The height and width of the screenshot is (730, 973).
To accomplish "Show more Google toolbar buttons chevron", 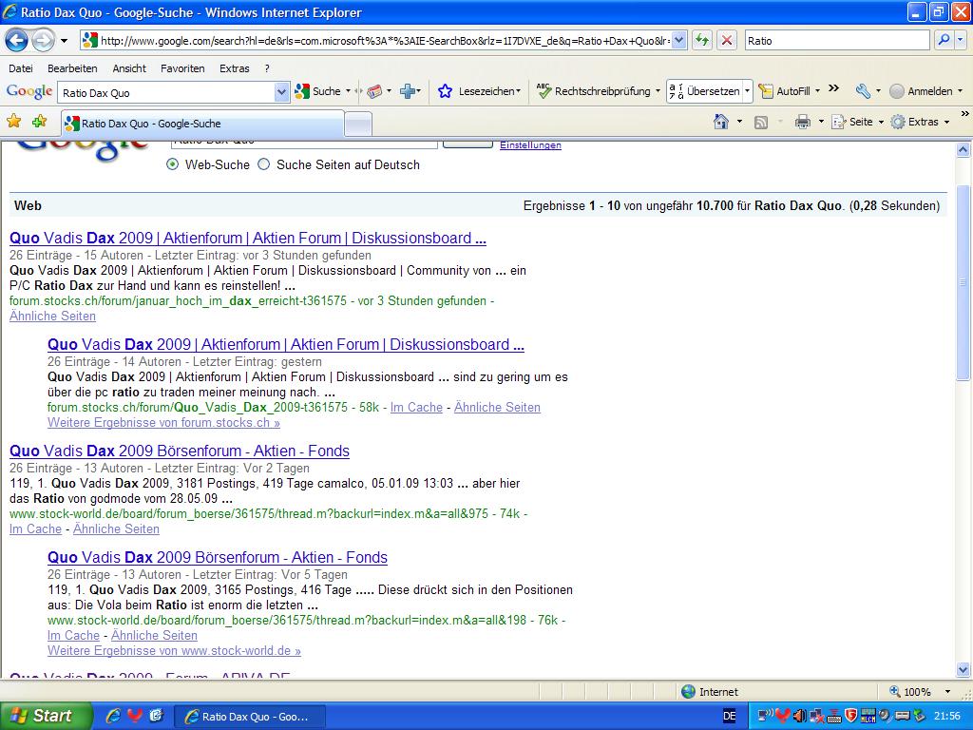I will [834, 88].
